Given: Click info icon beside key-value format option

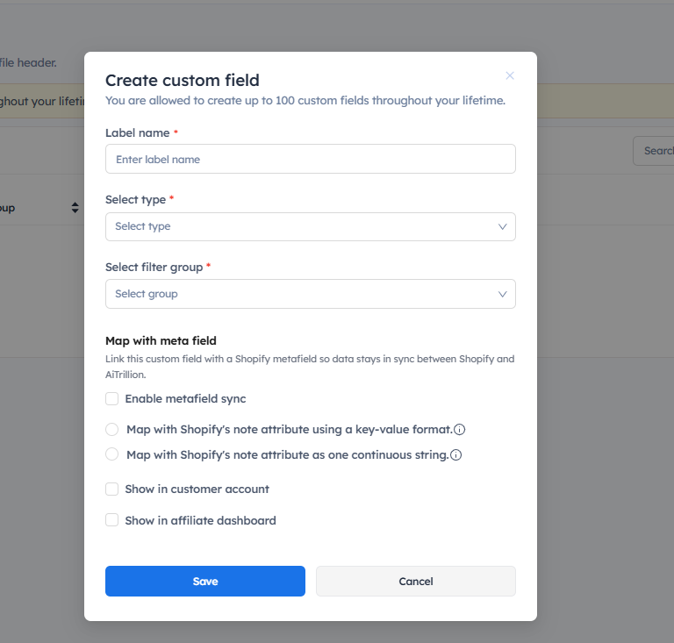Looking at the screenshot, I should click(x=459, y=430).
